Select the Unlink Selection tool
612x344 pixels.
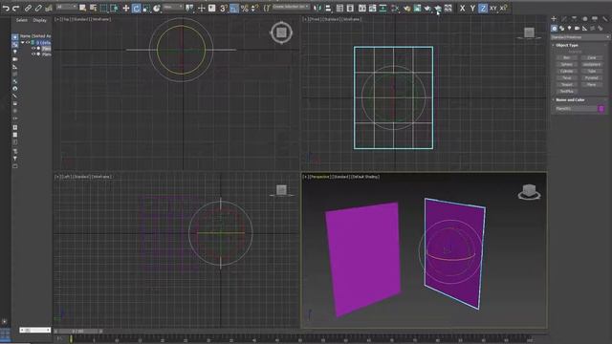point(38,9)
